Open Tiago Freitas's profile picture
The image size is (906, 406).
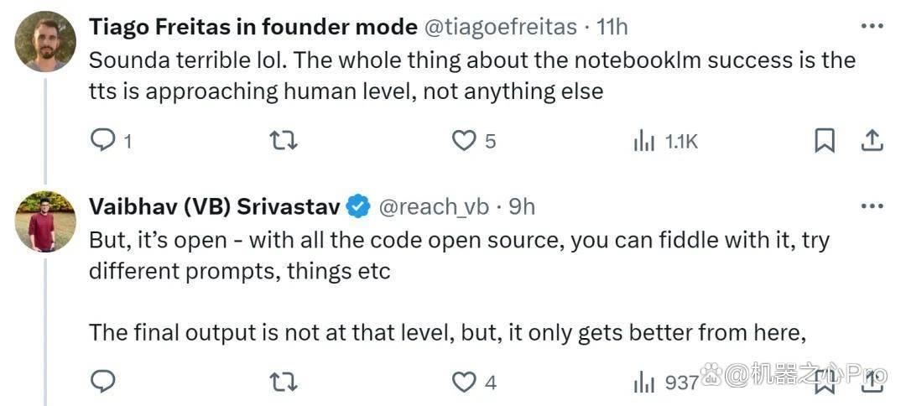point(45,41)
